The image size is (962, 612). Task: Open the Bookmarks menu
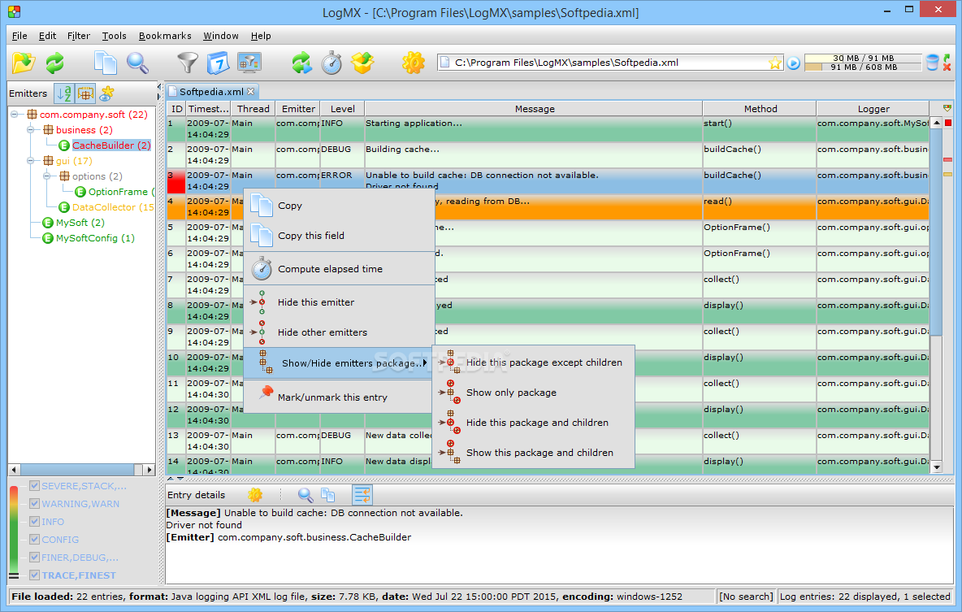coord(165,36)
